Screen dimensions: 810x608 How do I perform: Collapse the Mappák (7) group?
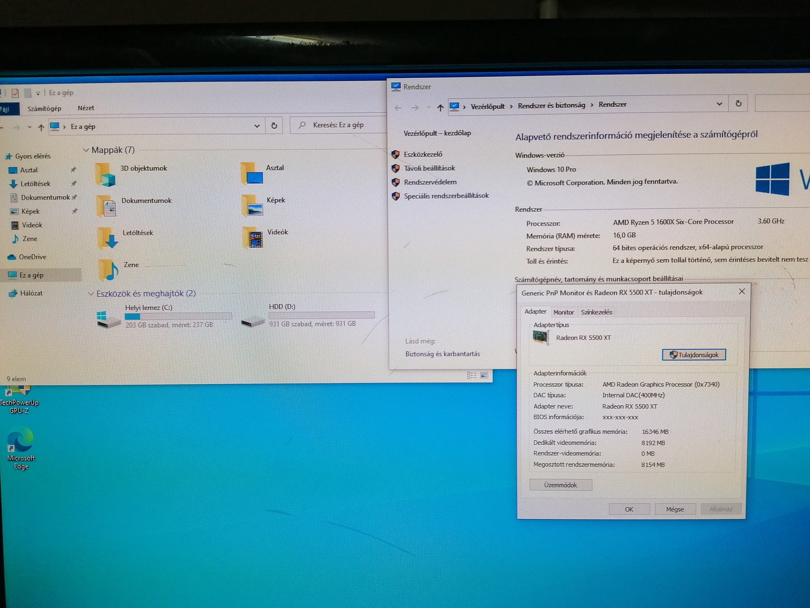[86, 150]
